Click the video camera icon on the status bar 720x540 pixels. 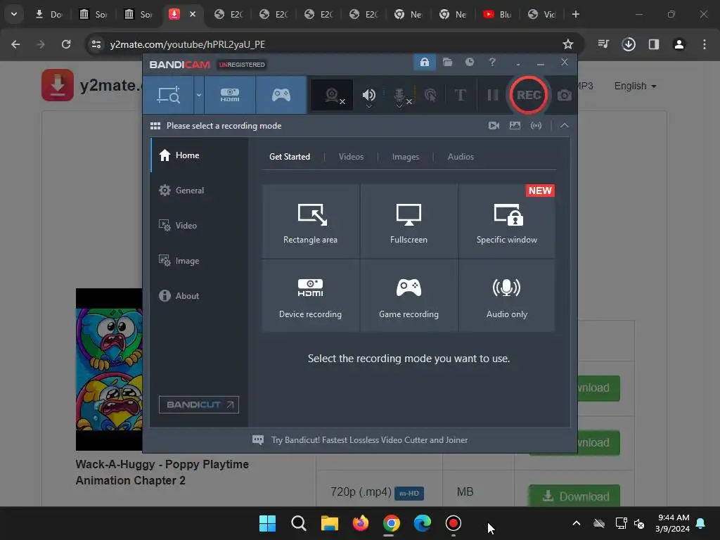pyautogui.click(x=494, y=125)
